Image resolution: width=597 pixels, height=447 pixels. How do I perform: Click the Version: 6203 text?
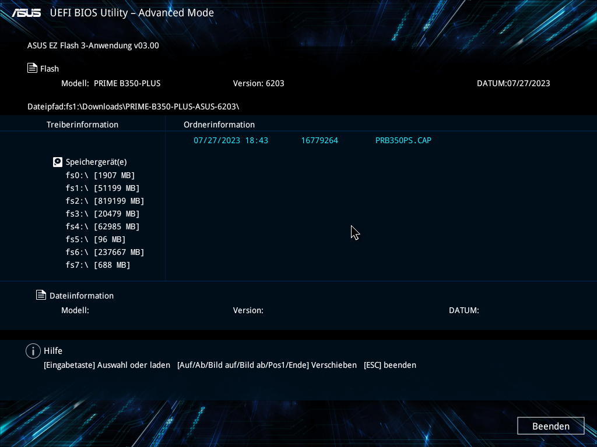coord(258,83)
